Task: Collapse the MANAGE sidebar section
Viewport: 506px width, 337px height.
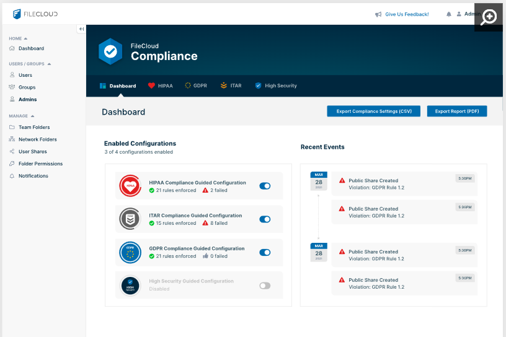Action: pos(33,116)
